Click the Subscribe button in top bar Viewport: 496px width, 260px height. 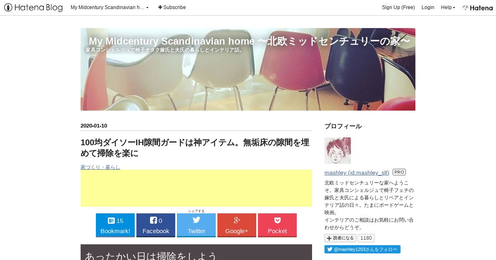(172, 7)
